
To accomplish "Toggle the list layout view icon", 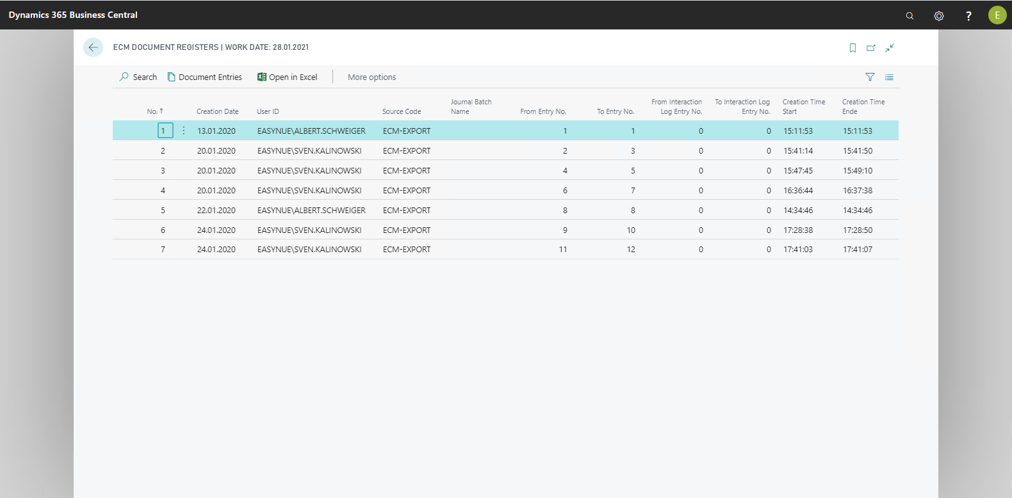I will point(889,77).
